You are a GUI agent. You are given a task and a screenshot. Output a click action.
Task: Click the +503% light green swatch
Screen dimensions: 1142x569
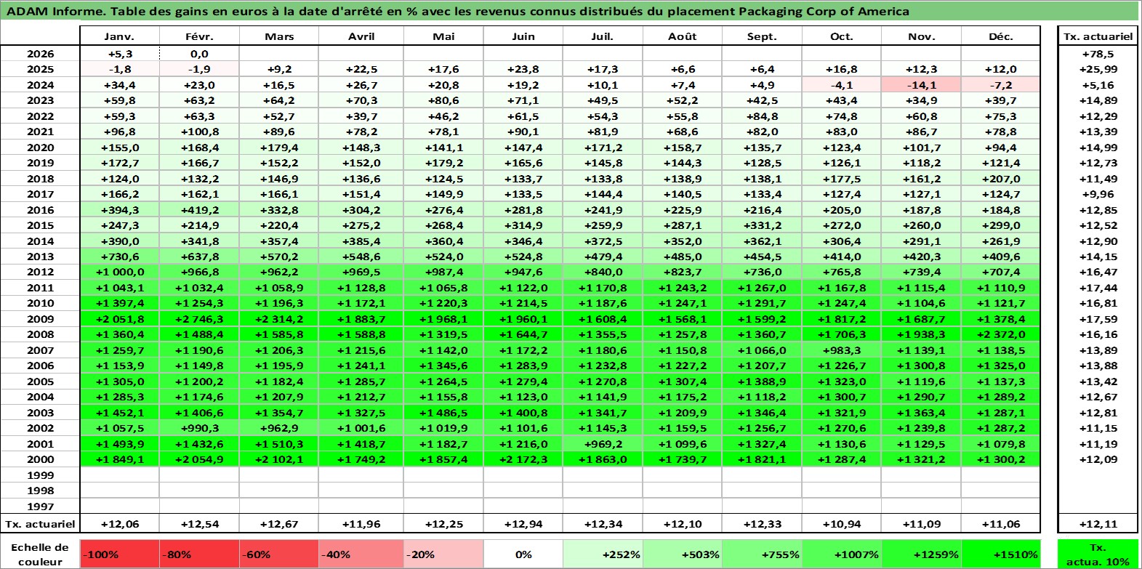coord(683,554)
